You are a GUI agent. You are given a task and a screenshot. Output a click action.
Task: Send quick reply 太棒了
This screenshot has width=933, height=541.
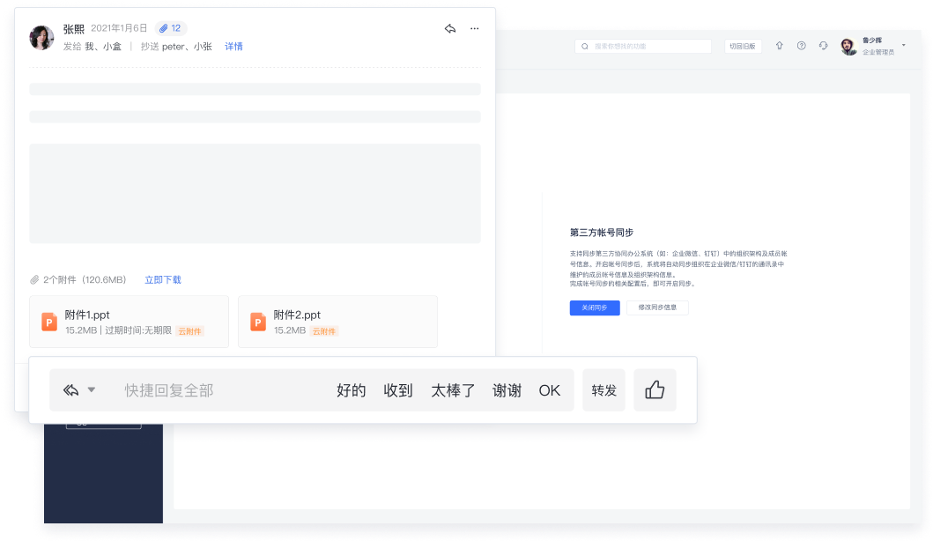[453, 390]
